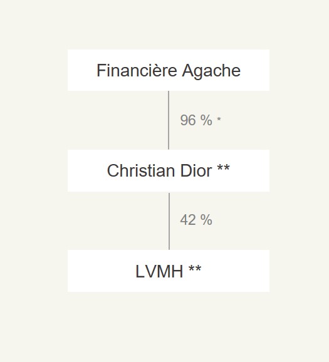Click the 42 % ownership label
This screenshot has width=329, height=362.
196,220
